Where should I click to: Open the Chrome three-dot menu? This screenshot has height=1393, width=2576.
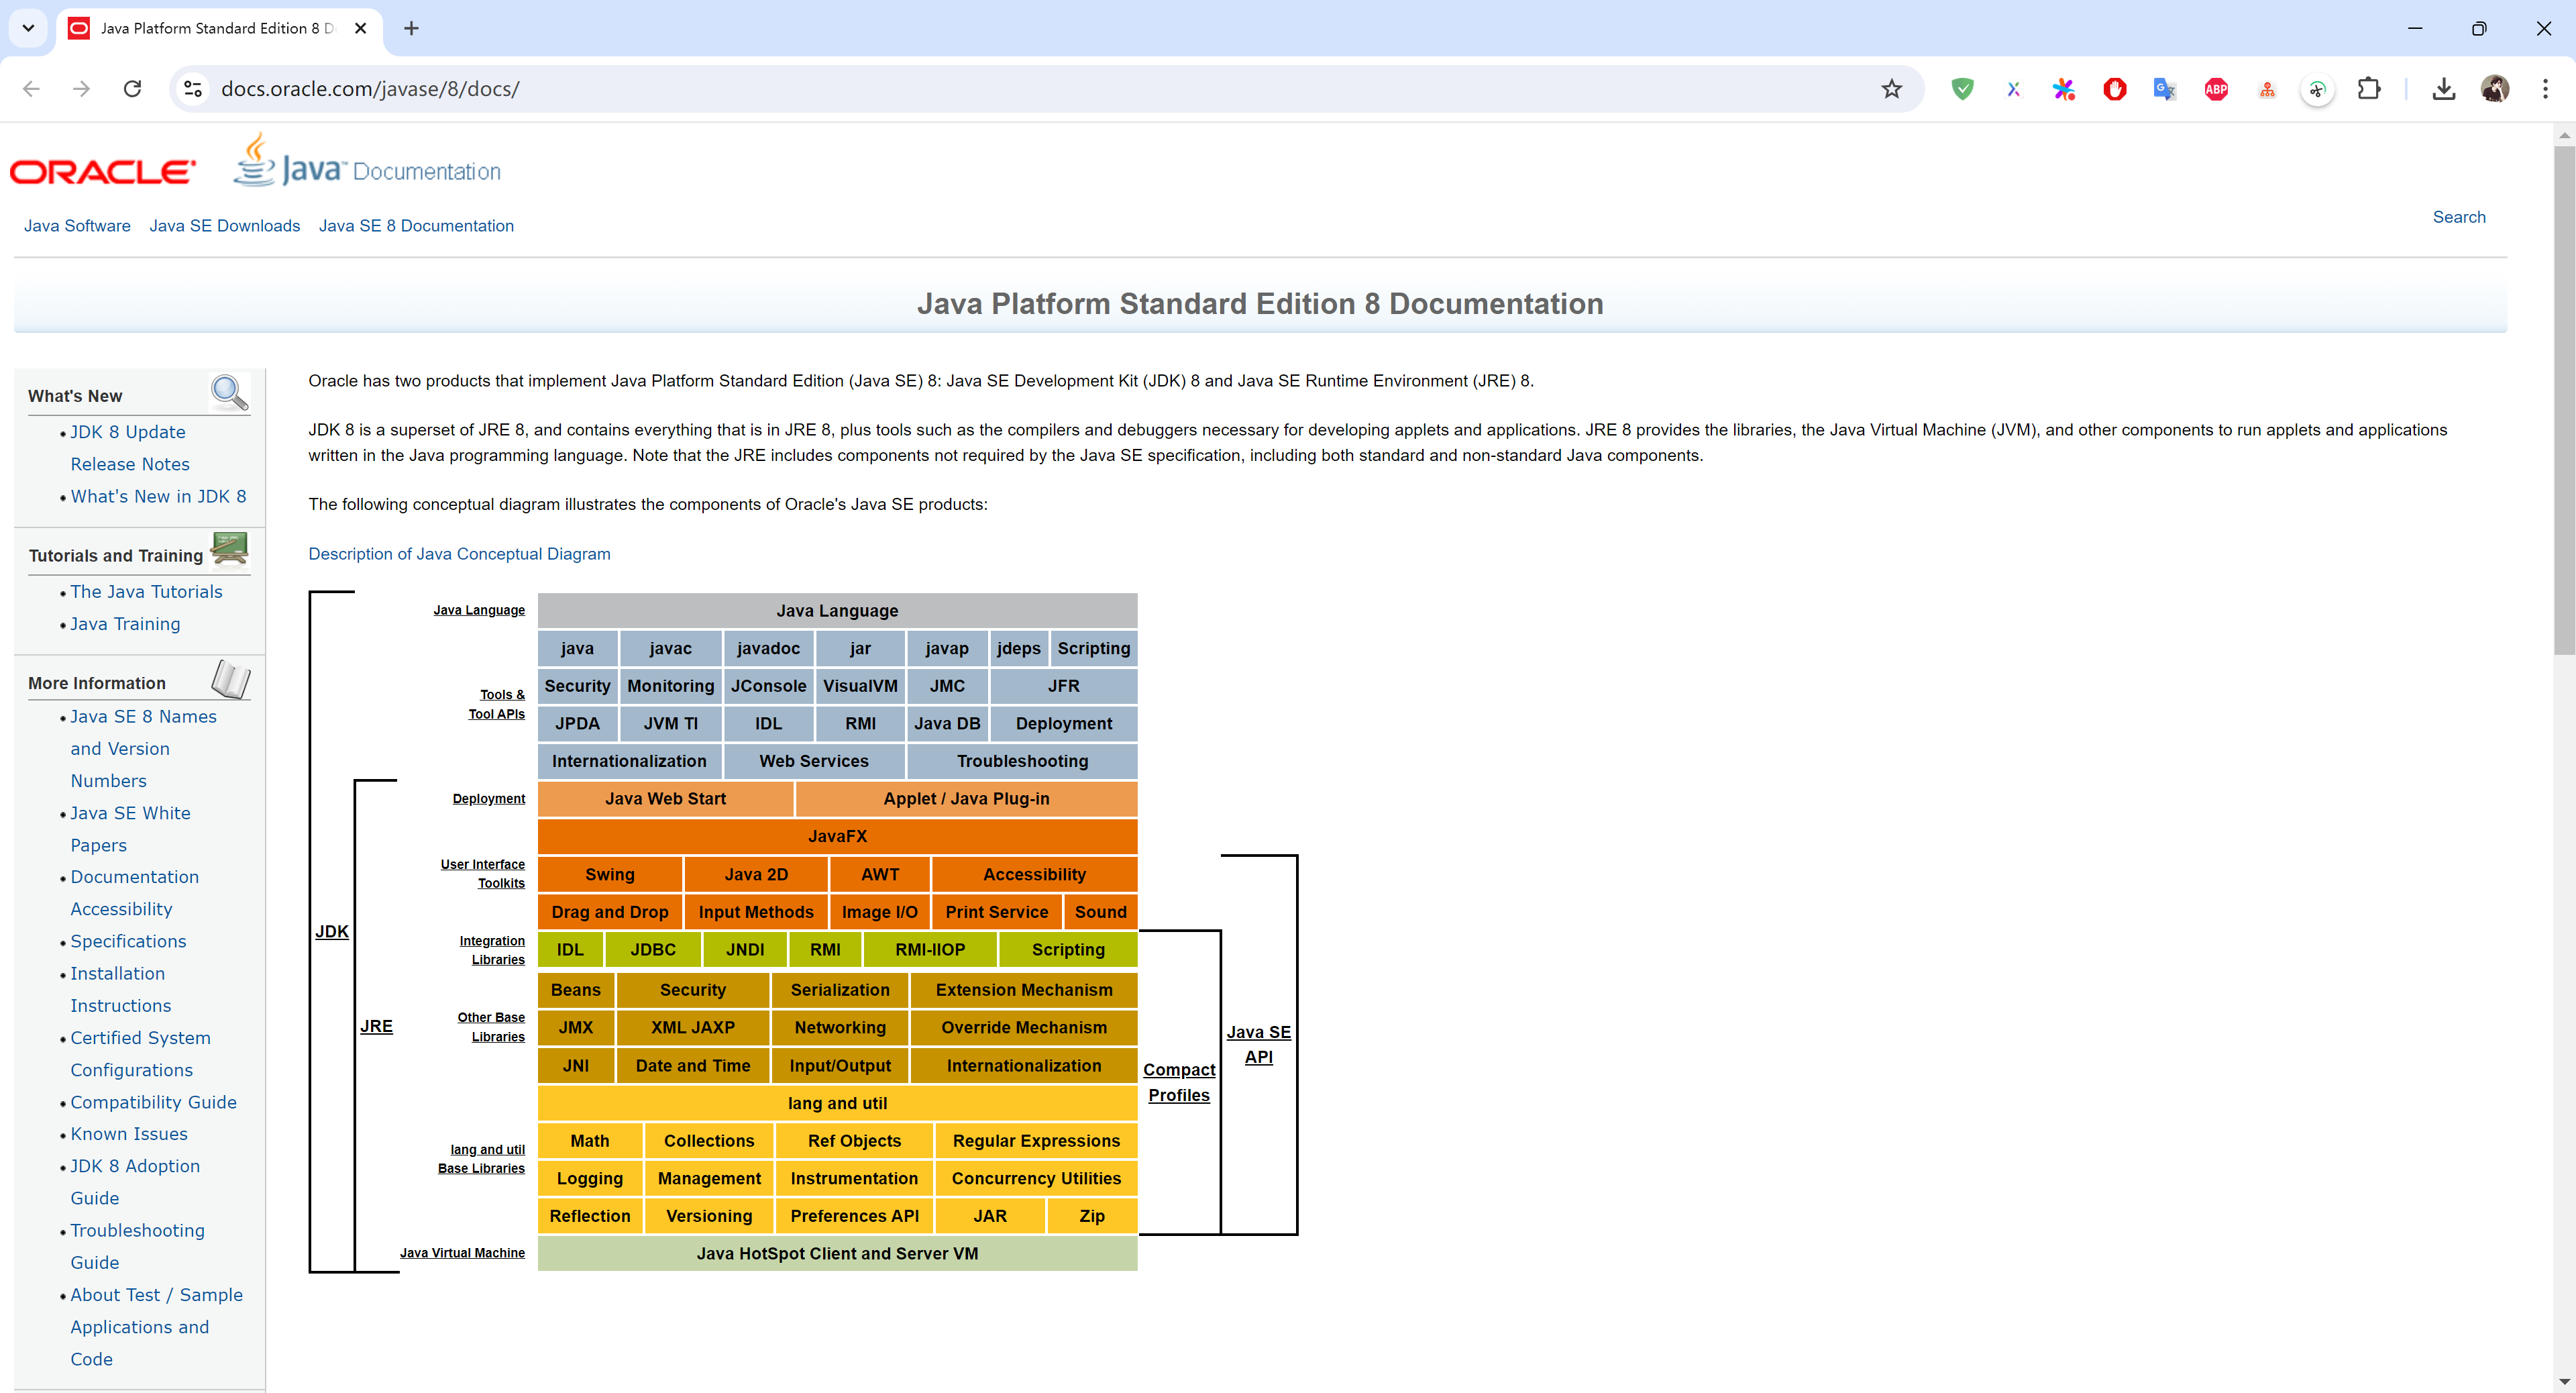(2545, 89)
